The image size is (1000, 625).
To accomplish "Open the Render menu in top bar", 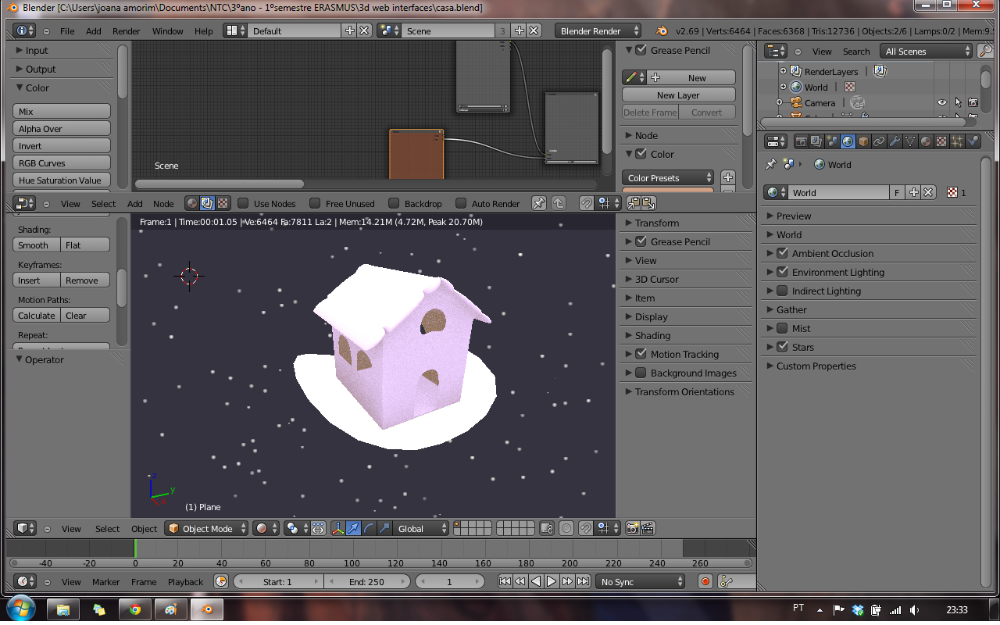I will [x=127, y=31].
